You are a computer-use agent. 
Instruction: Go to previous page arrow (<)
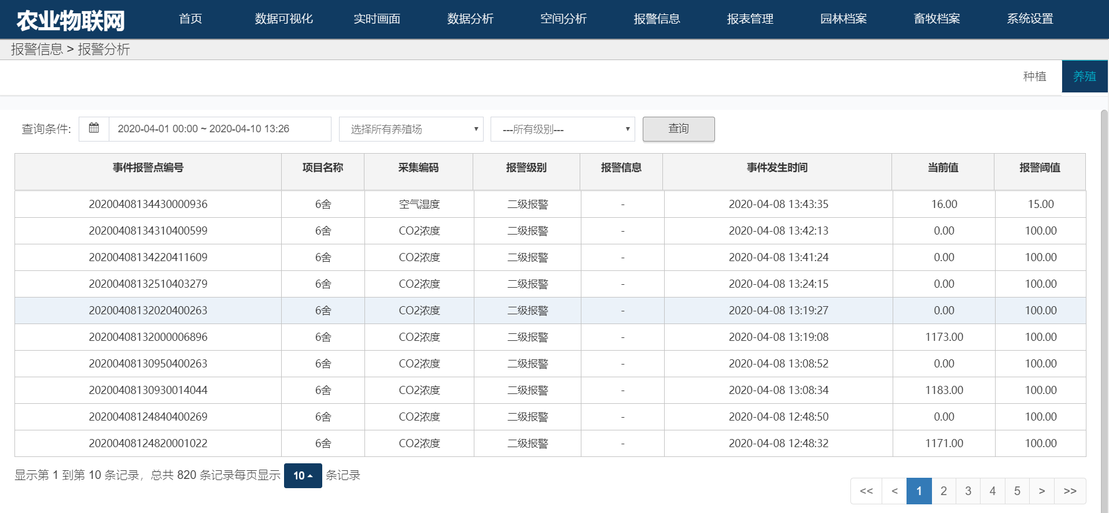coord(894,491)
